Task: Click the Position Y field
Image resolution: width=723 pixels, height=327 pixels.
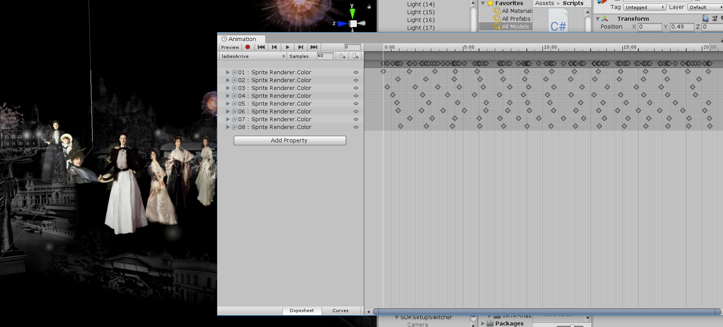Action: pos(681,27)
